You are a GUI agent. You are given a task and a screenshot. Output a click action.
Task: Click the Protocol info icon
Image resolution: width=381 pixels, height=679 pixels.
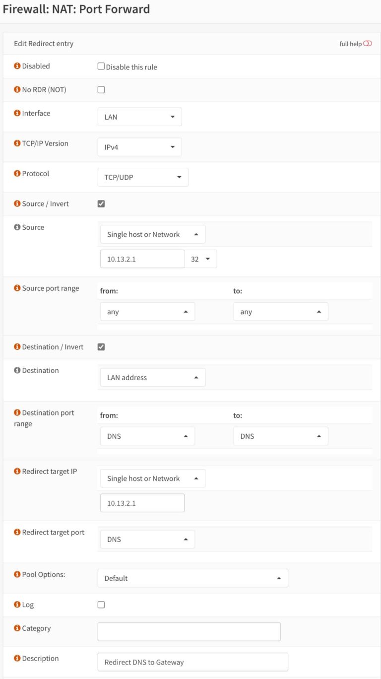(x=17, y=173)
